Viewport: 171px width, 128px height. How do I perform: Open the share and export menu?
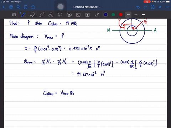(33, 7)
